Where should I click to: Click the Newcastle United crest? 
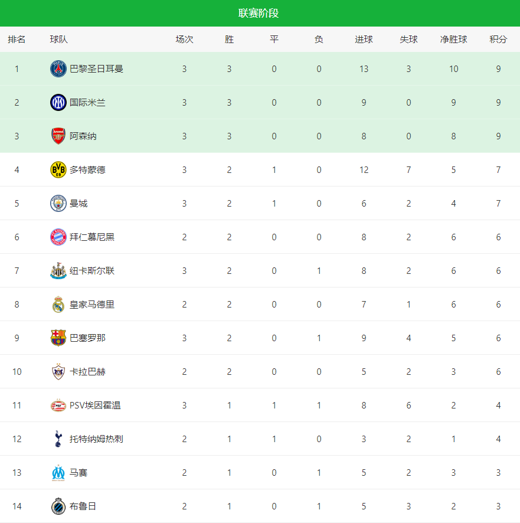[58, 270]
